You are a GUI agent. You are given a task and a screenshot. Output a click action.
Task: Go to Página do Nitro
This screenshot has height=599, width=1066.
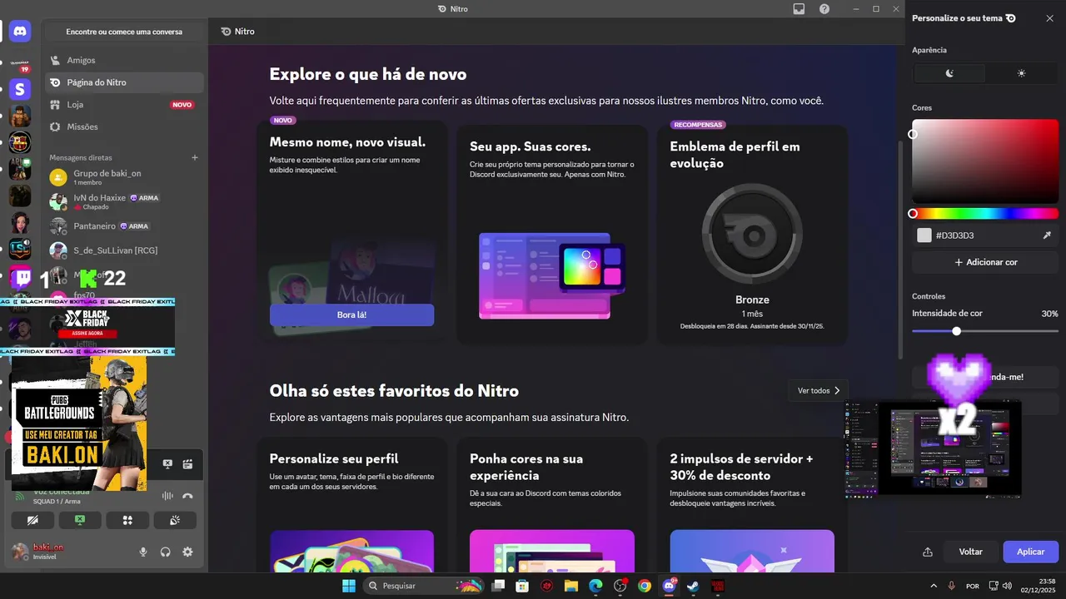coord(123,82)
